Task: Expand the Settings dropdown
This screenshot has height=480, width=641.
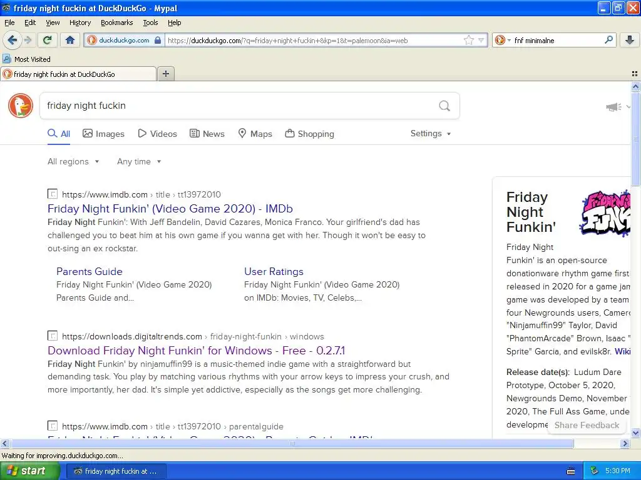Action: pos(431,134)
